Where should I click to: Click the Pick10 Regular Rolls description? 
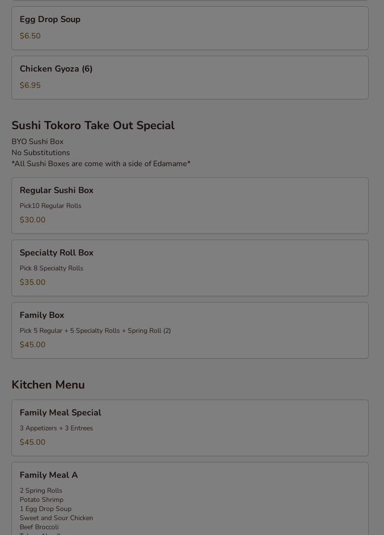[50, 206]
